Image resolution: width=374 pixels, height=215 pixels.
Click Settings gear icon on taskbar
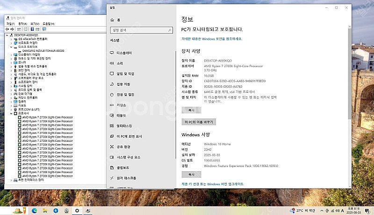(77, 211)
